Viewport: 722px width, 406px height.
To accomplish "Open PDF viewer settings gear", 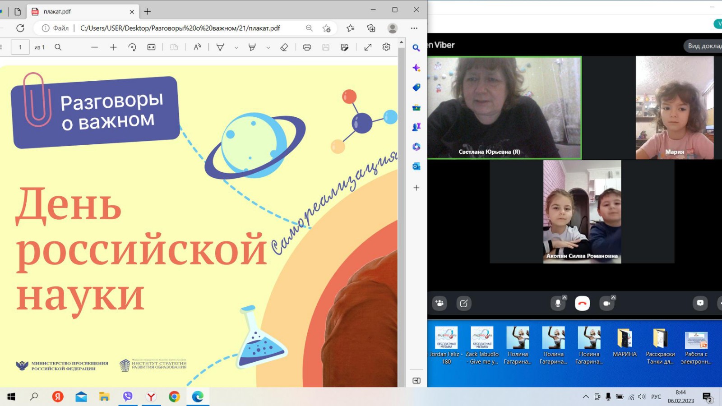I will (x=386, y=47).
